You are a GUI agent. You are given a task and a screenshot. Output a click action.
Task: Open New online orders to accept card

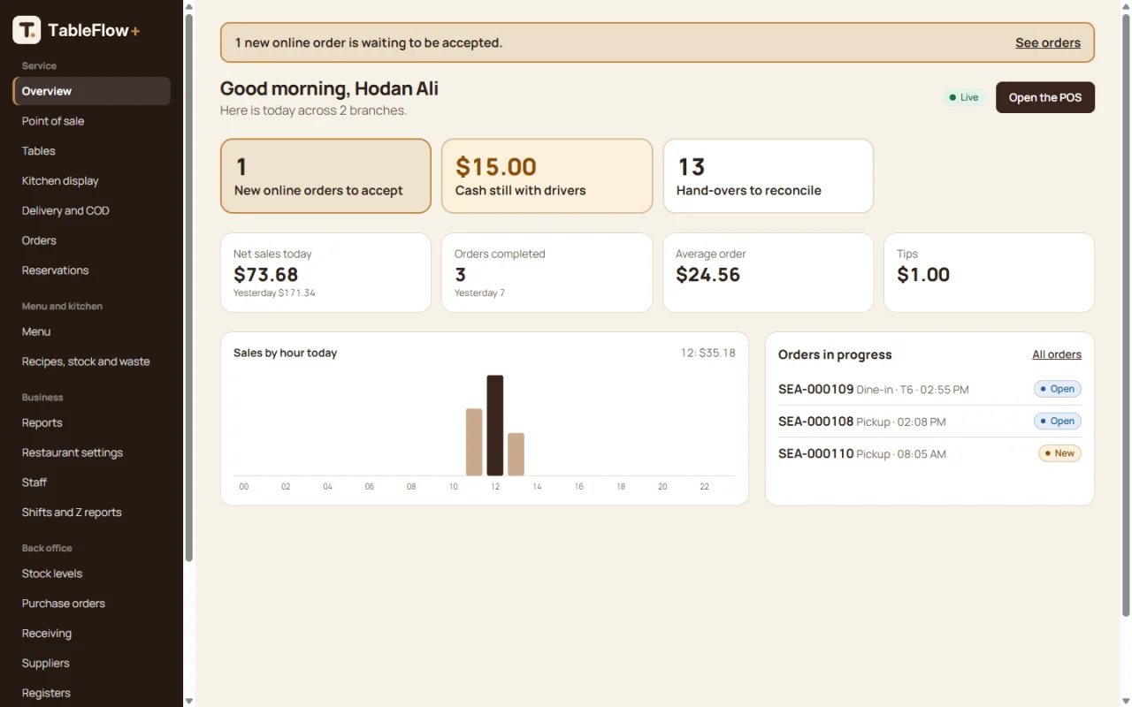pyautogui.click(x=325, y=176)
